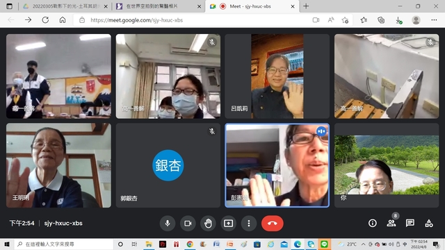The image size is (445, 250).
Task: Leave the call with red hang-up button
Action: pyautogui.click(x=272, y=224)
